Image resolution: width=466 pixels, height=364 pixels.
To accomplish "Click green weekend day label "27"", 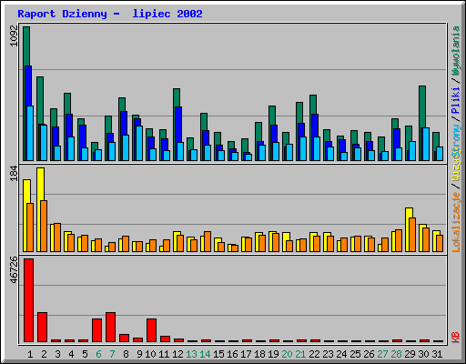I will pos(382,354).
